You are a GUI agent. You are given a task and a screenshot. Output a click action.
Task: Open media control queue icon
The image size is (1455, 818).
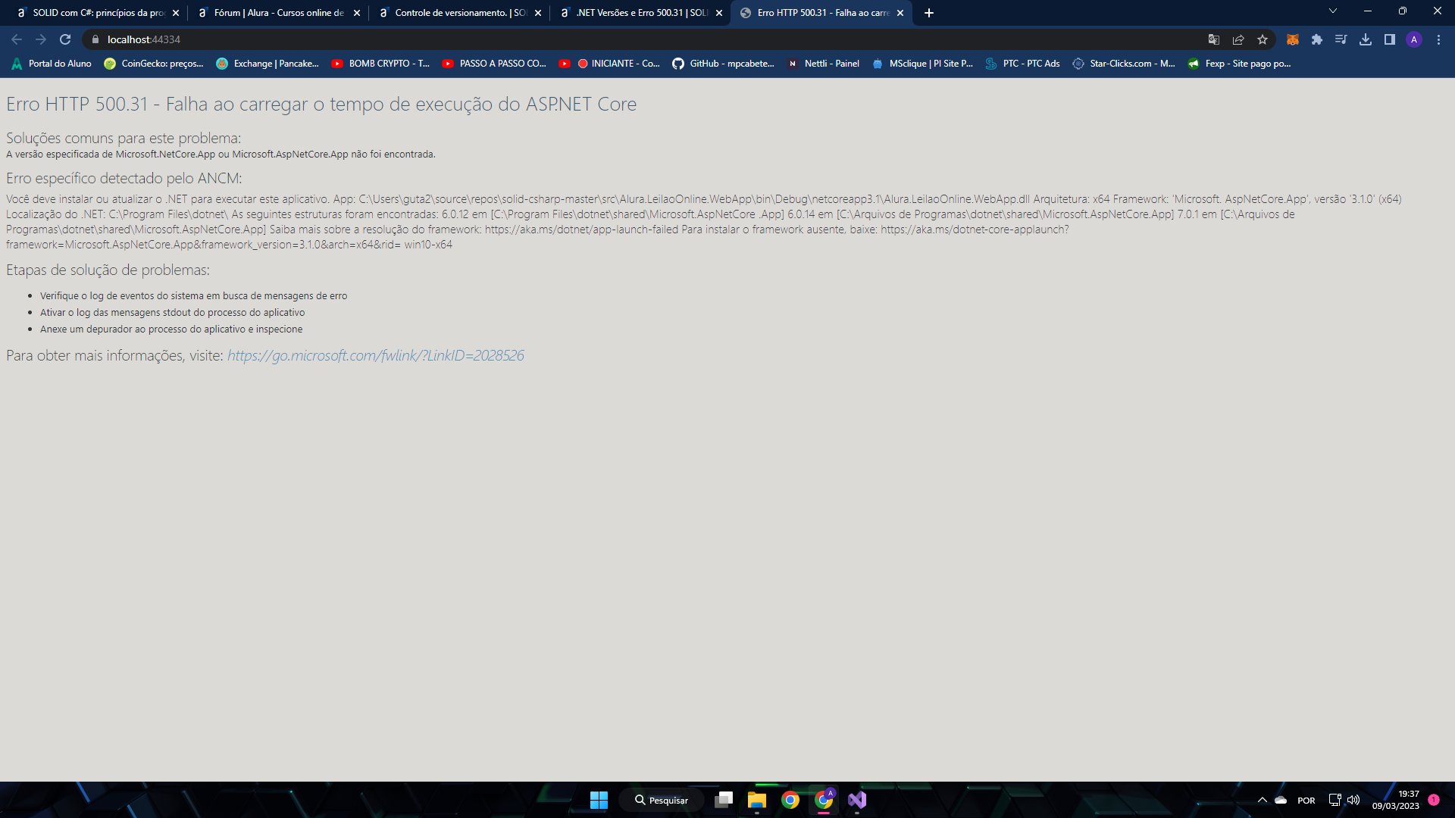click(1341, 39)
